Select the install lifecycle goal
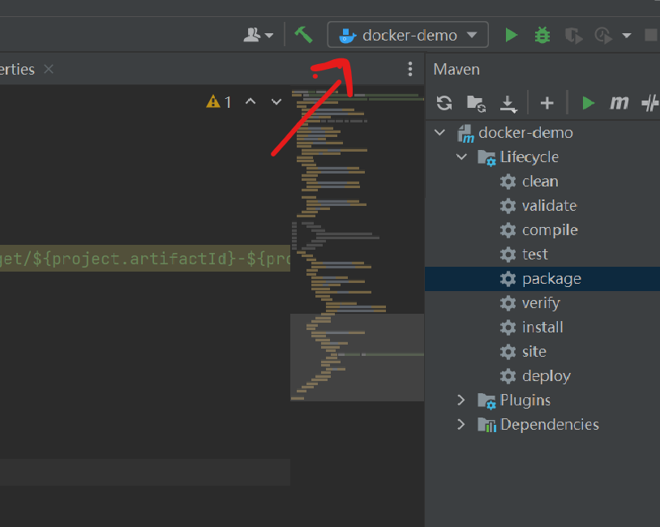 click(542, 327)
